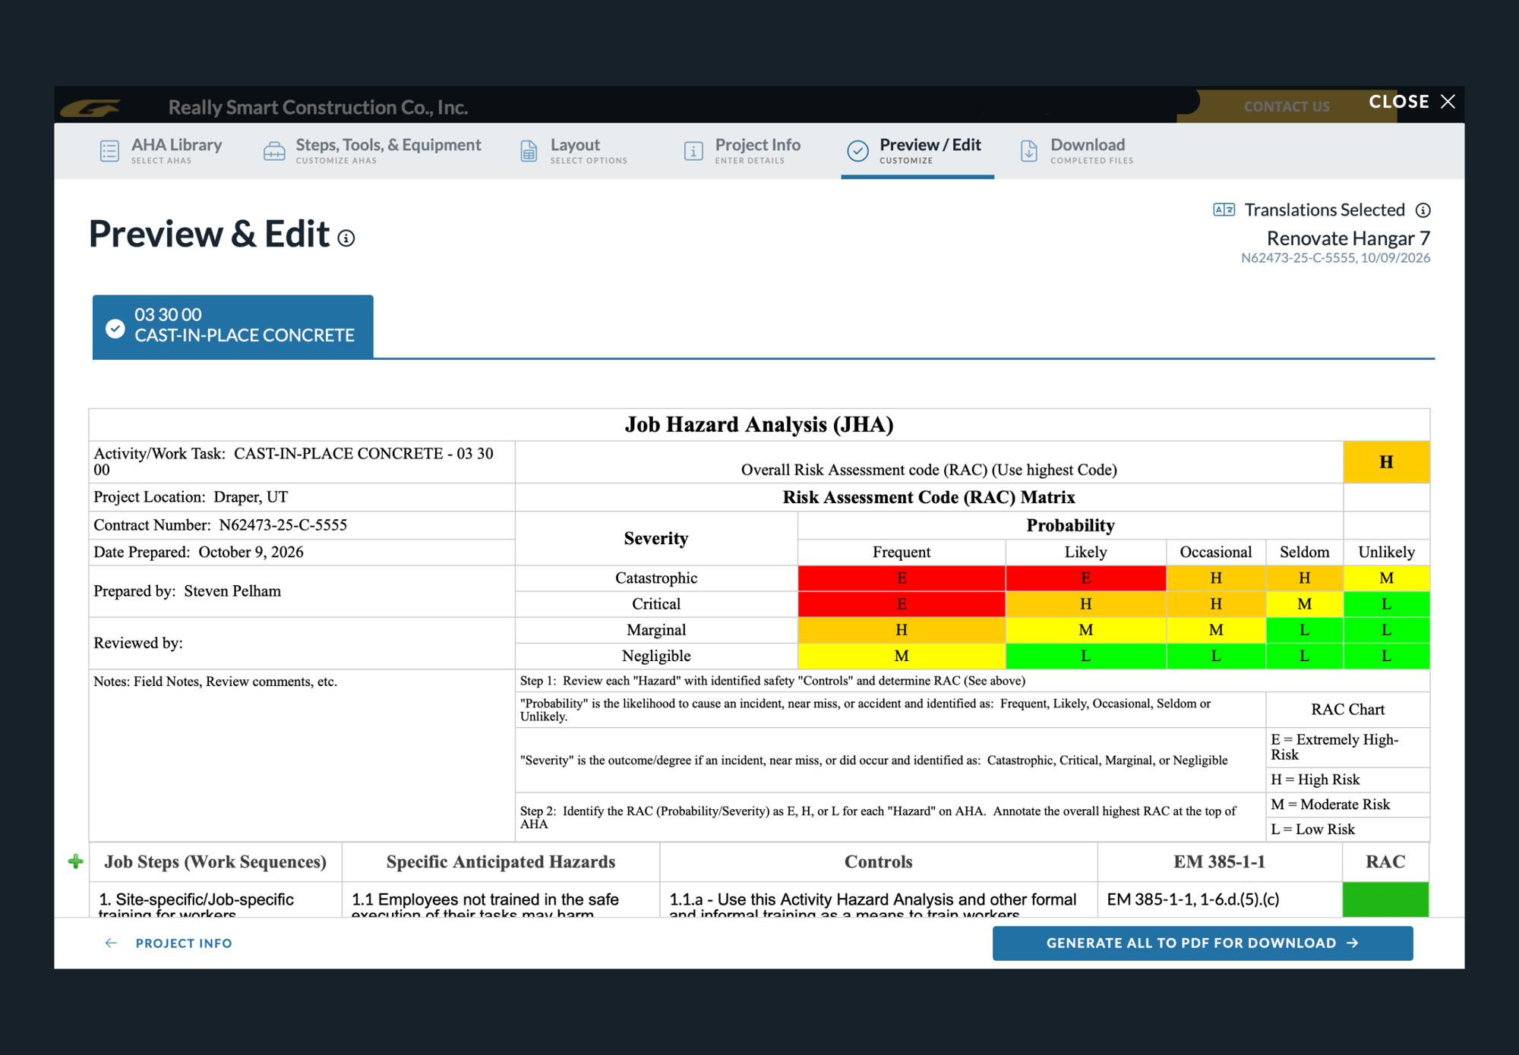The height and width of the screenshot is (1055, 1519).
Task: Click the Job Steps (Work Sequences) header
Action: (x=216, y=861)
